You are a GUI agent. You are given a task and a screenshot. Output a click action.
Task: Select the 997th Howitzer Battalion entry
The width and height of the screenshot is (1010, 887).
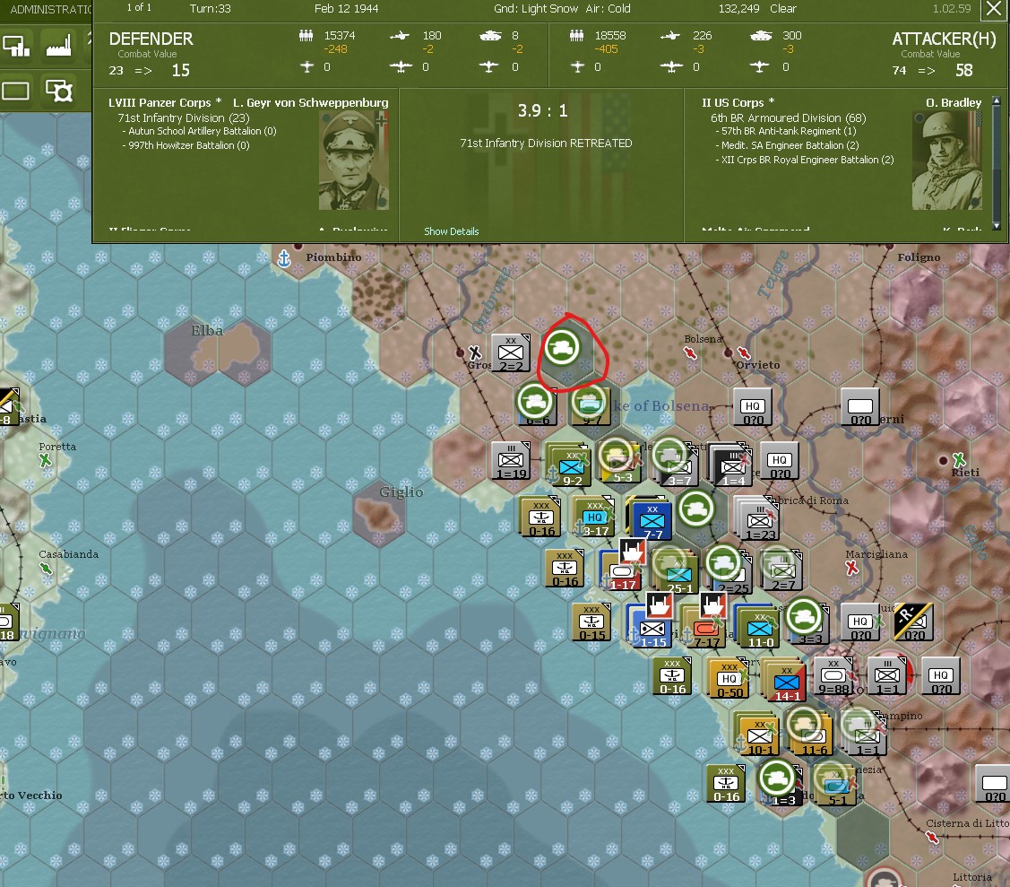pos(186,145)
